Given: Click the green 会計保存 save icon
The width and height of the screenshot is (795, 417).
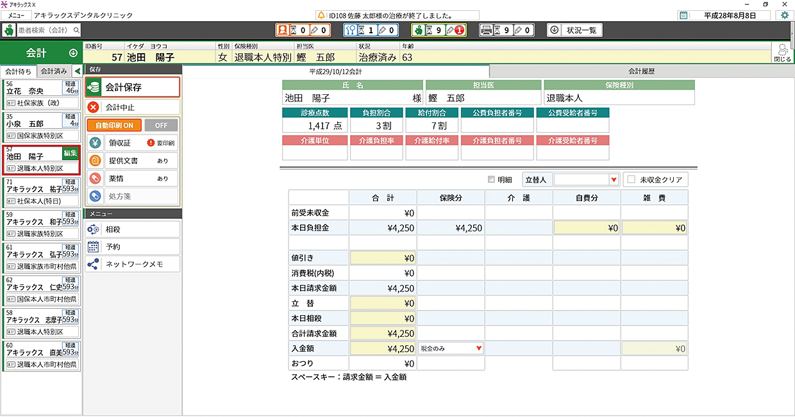Looking at the screenshot, I should (x=94, y=87).
